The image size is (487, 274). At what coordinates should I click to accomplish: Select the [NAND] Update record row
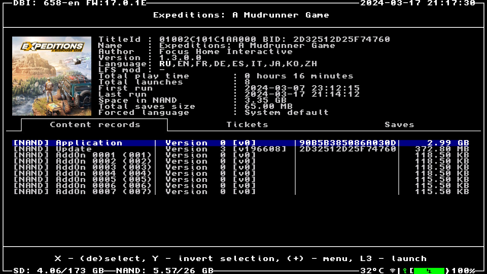[x=241, y=149]
